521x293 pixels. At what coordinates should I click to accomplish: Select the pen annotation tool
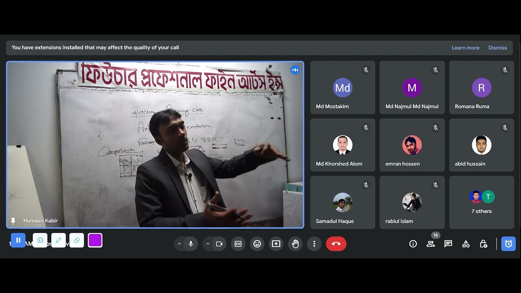pos(58,241)
